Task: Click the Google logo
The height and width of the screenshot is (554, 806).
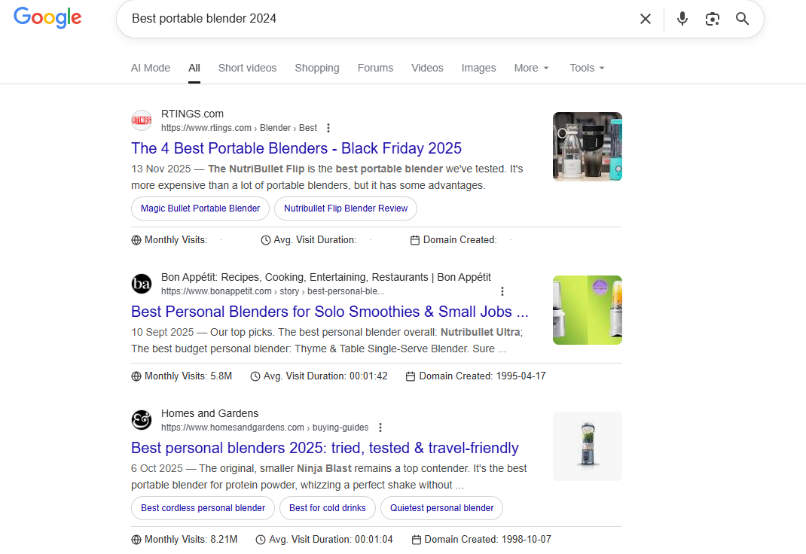Action: point(47,18)
